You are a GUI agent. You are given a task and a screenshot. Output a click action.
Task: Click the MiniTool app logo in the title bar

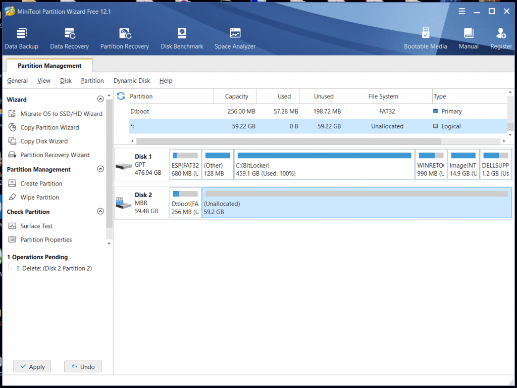click(x=10, y=12)
